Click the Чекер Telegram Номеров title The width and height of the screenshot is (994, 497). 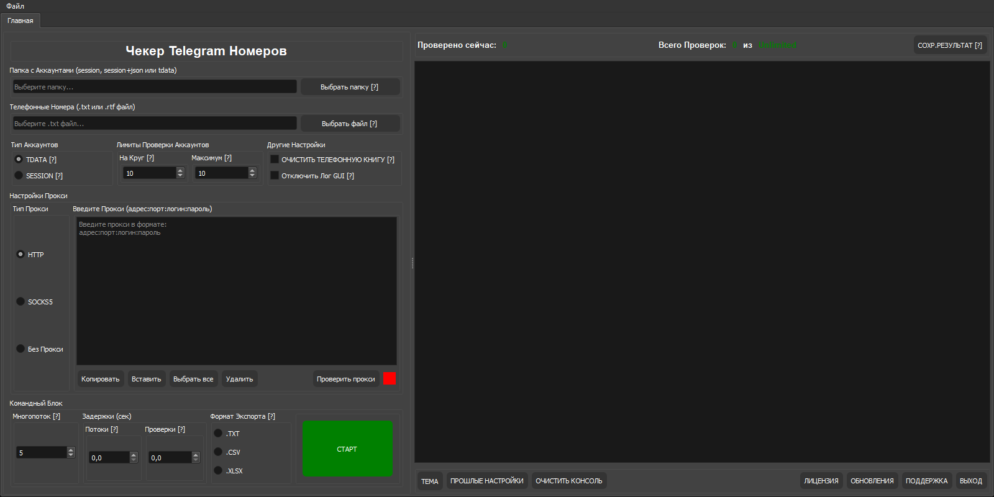[x=206, y=51]
